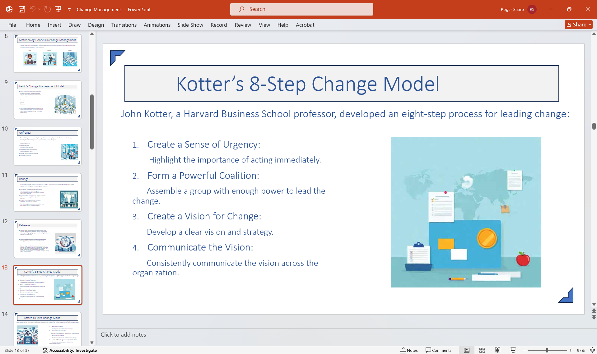Viewport: 597px width, 354px height.
Task: Zoom out with minus button
Action: click(525, 350)
